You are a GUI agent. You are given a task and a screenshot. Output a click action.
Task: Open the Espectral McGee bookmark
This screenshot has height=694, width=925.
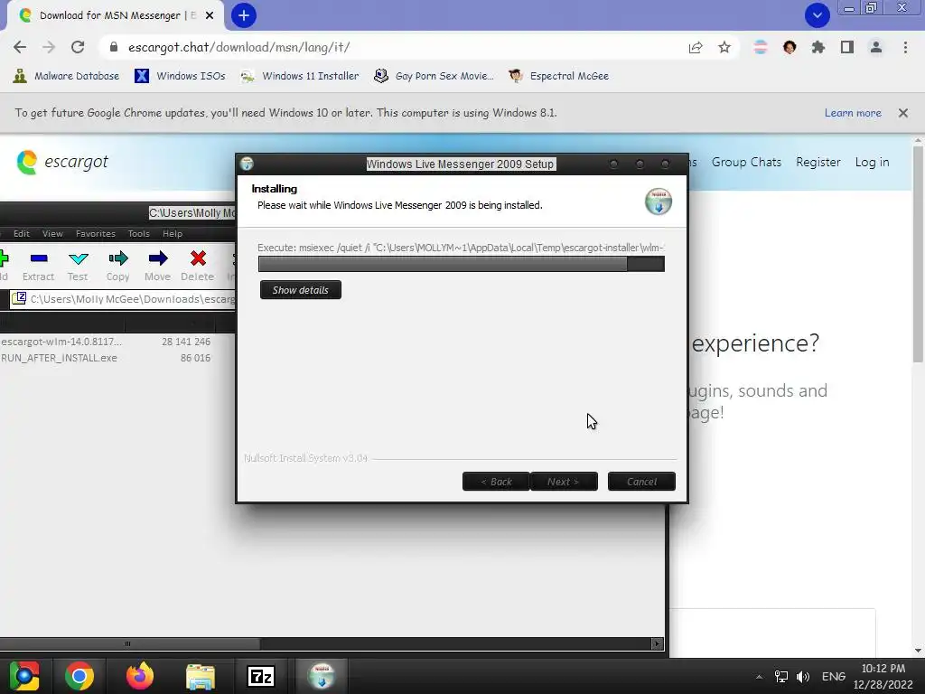tap(558, 76)
